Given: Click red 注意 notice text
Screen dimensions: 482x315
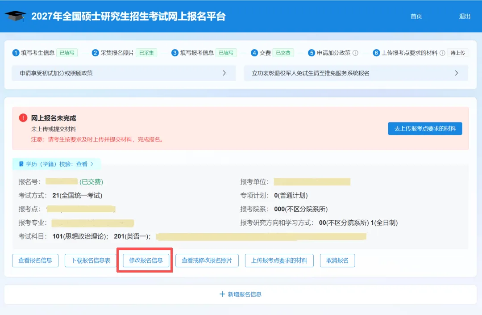Looking at the screenshot, I should click(98, 139).
